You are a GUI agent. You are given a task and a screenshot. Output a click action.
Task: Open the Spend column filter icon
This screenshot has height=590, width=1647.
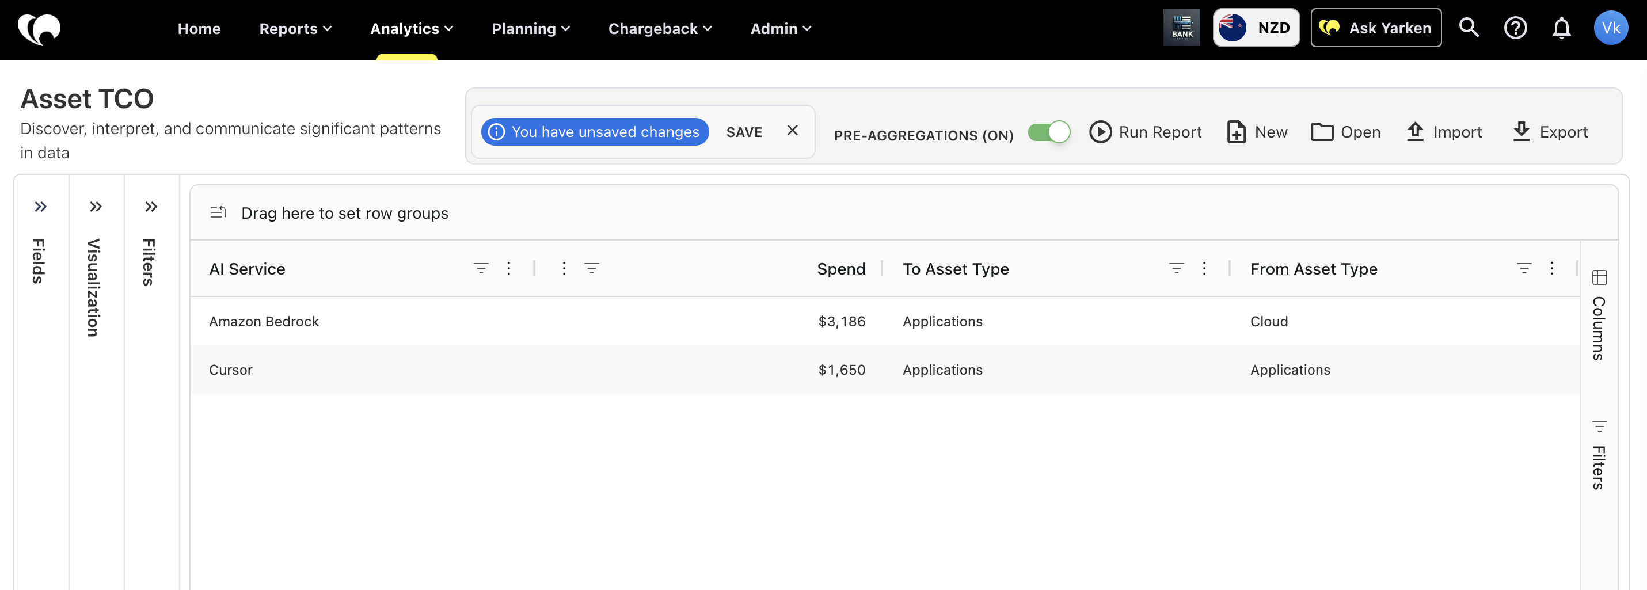(x=591, y=268)
